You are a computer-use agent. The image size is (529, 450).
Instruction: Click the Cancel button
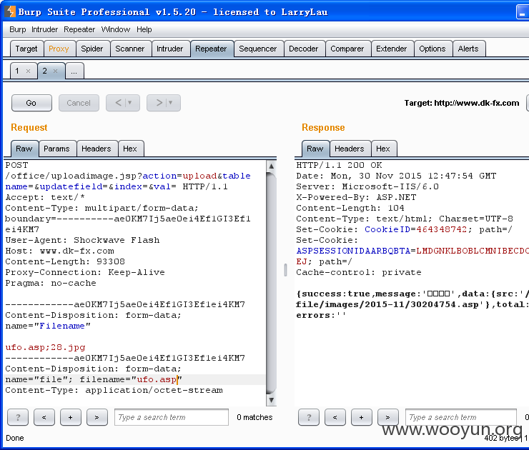pos(79,103)
